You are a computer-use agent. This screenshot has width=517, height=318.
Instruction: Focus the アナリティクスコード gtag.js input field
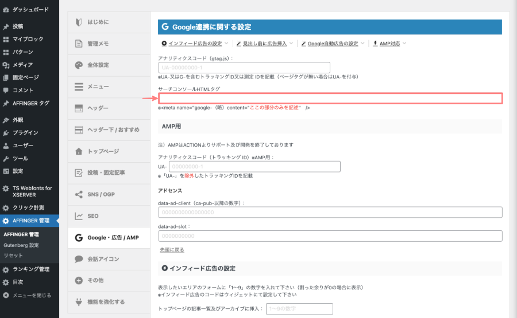click(x=244, y=68)
